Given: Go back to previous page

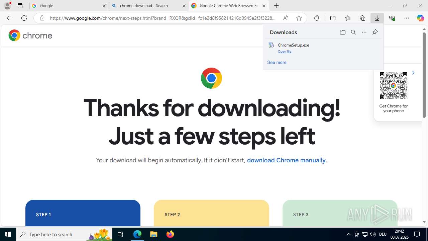Looking at the screenshot, I should click(9, 18).
